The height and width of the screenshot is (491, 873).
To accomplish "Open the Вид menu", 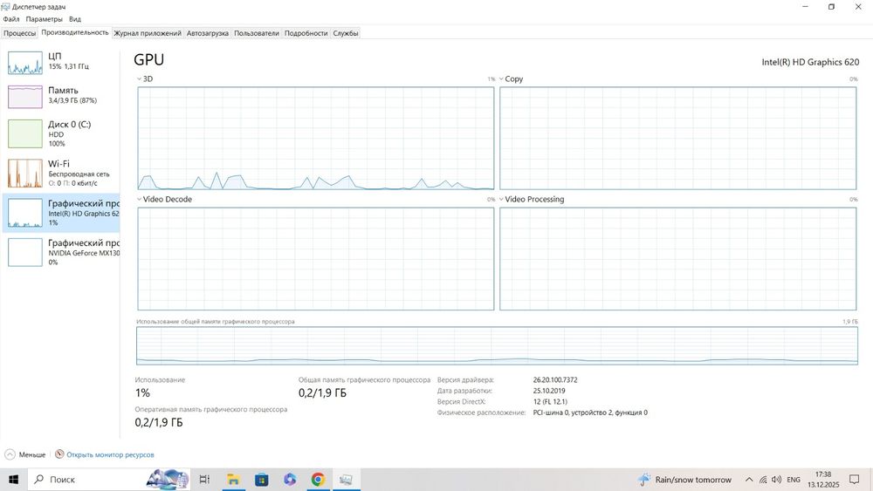I will [x=74, y=19].
